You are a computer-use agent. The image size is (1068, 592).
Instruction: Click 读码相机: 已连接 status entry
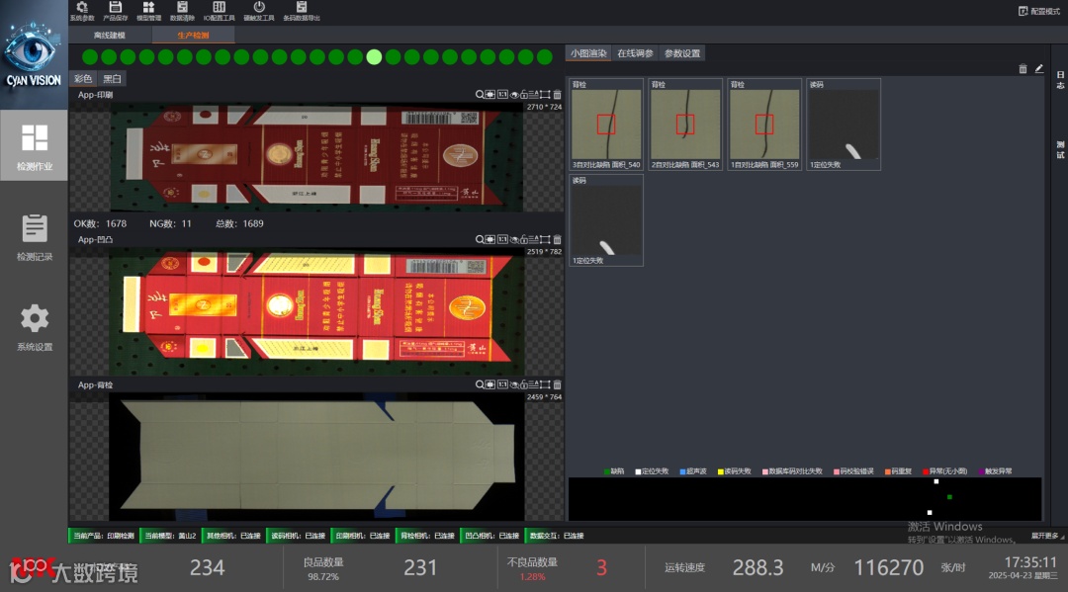298,536
